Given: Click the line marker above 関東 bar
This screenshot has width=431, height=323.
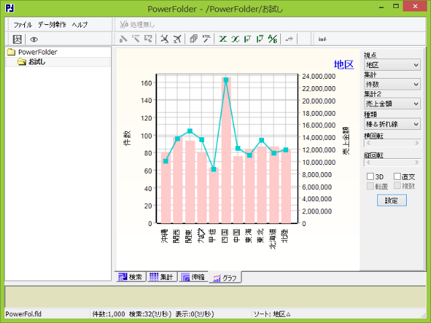Looking at the screenshot, I should (190, 131).
